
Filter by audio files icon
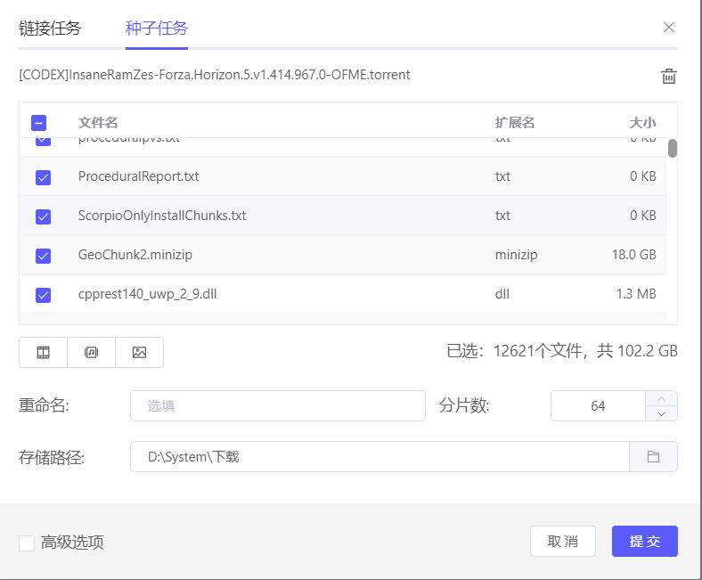coord(92,353)
